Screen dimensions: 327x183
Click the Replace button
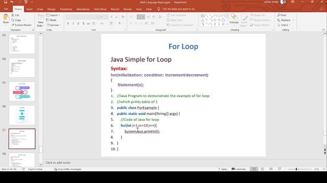pyautogui.click(x=284, y=20)
